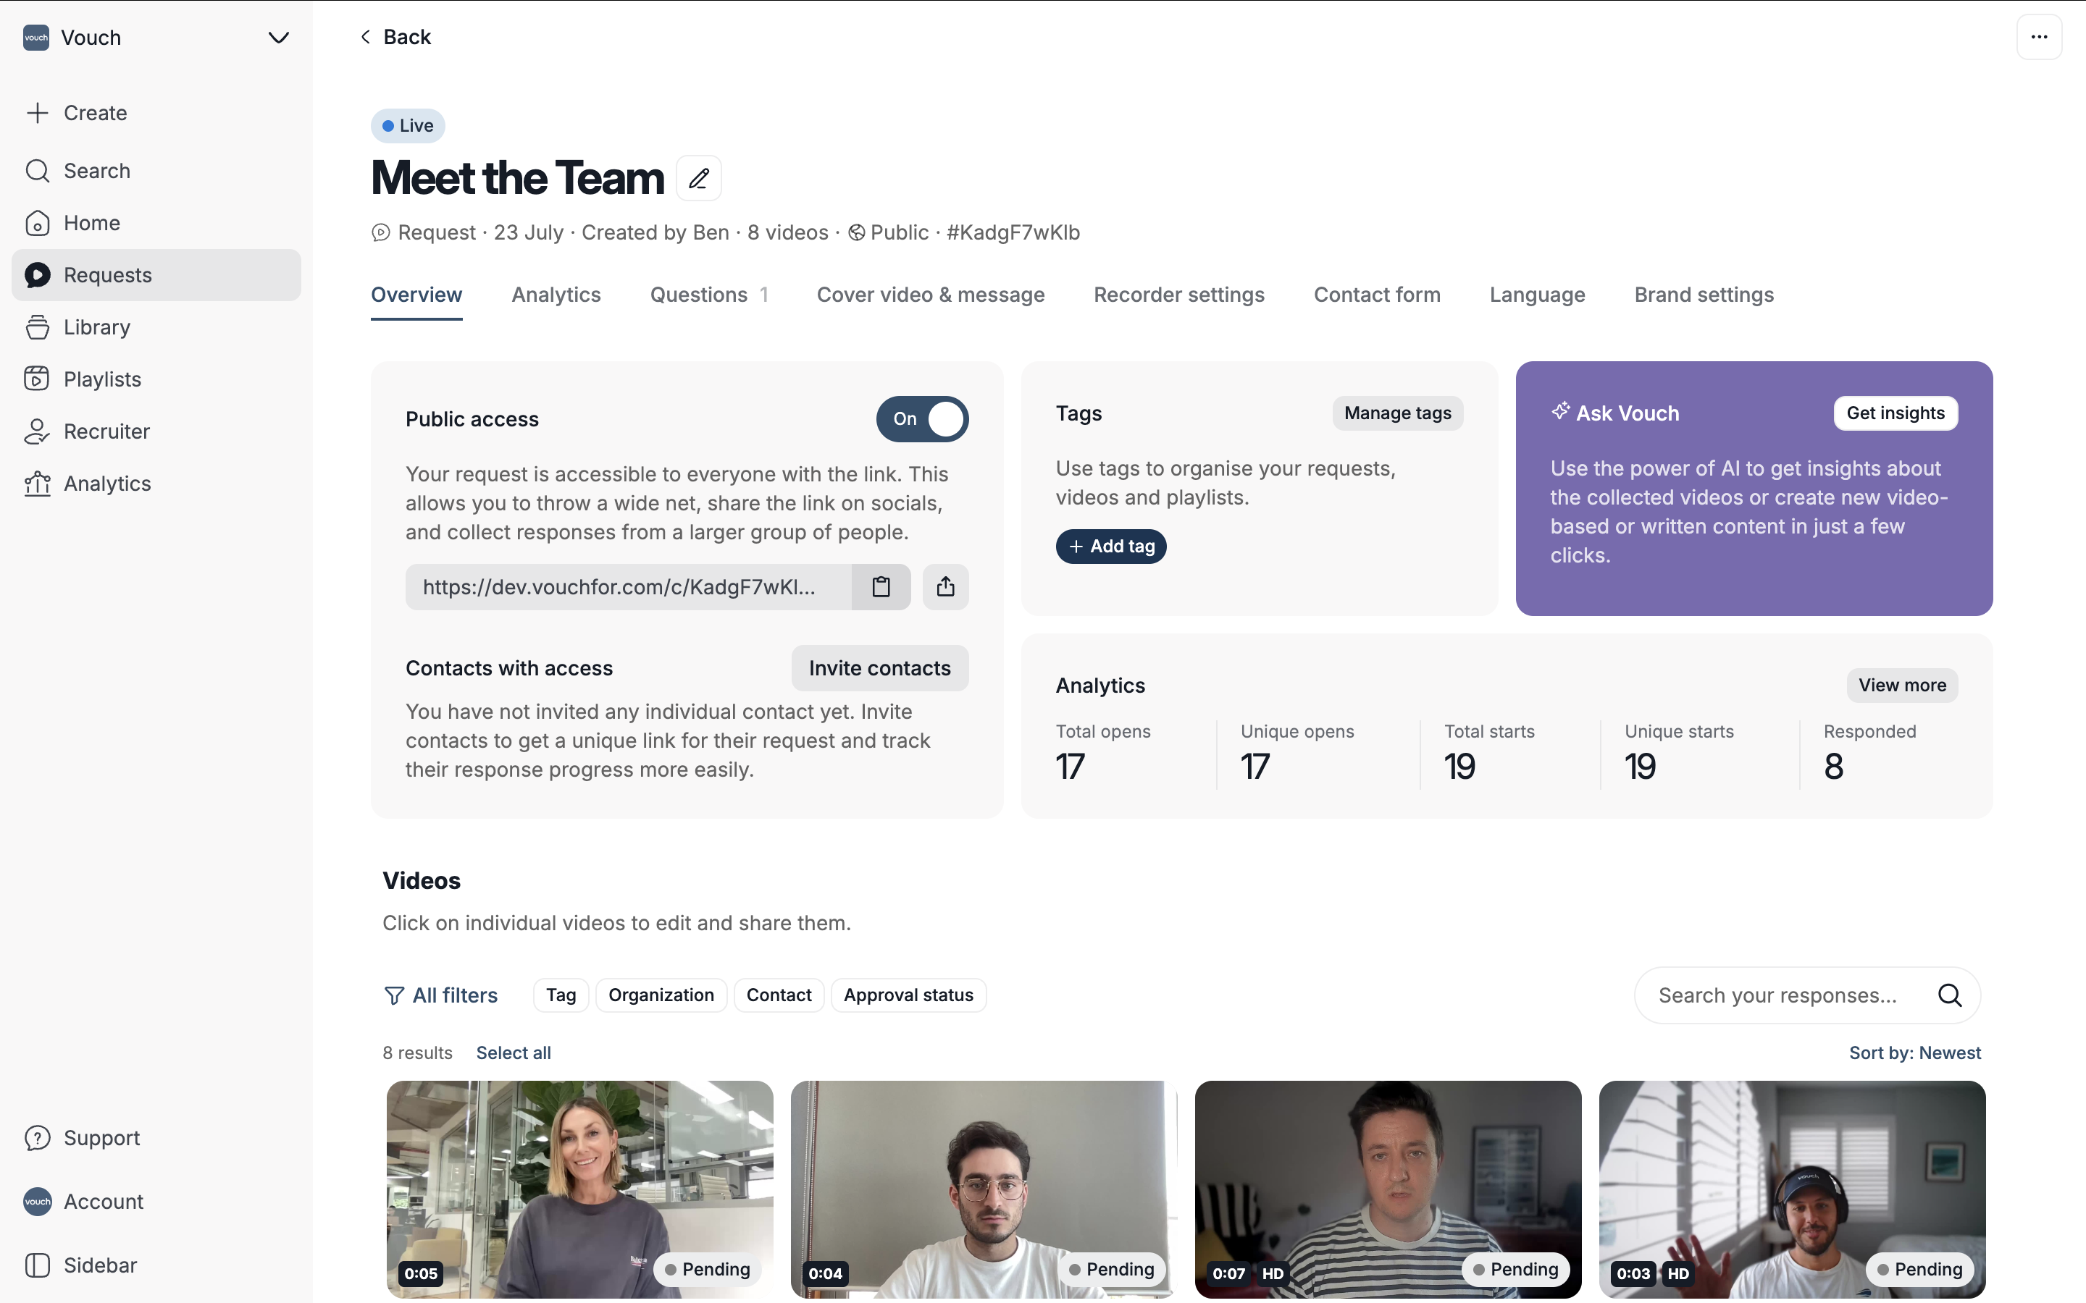Screen dimensions: 2086x1303
Task: Go Back using the back arrow
Action: (x=395, y=37)
